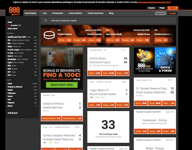Open the 33 Ora in tempo reale card
This screenshot has width=192, height=150.
pyautogui.click(x=108, y=127)
